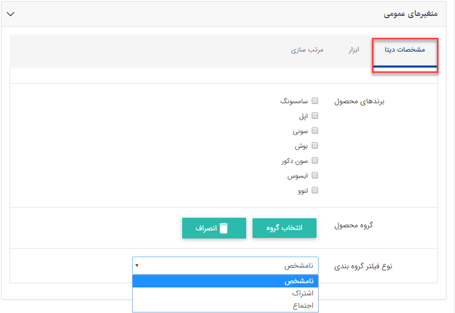Select اجتماع from the dropdown list
The height and width of the screenshot is (313, 455).
pos(224,304)
